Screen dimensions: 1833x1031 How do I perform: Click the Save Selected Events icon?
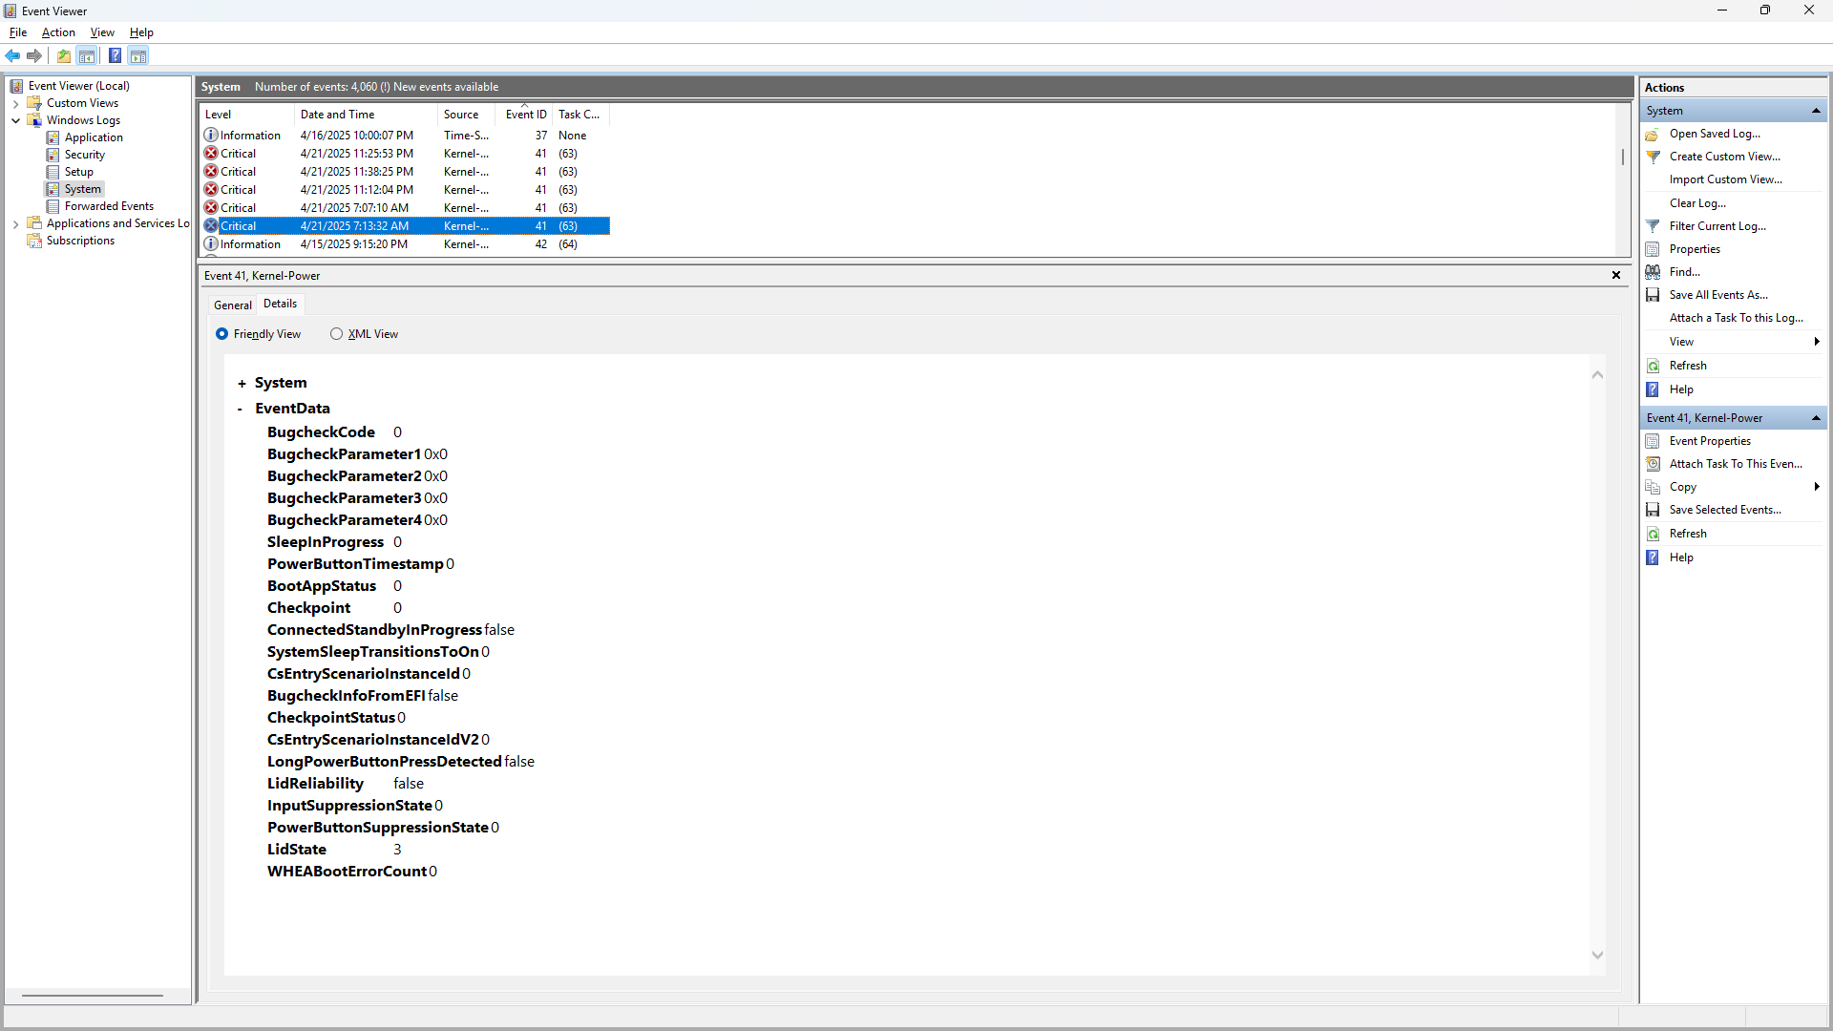[1653, 510]
